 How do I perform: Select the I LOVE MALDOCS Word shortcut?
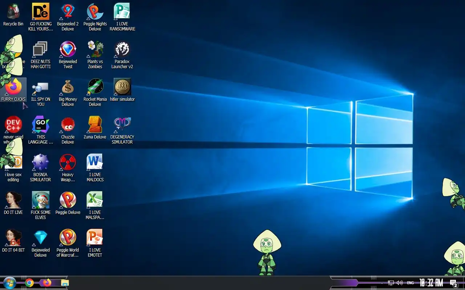95,168
